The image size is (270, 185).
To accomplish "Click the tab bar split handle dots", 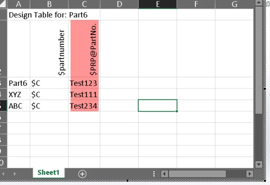I will click(154, 174).
